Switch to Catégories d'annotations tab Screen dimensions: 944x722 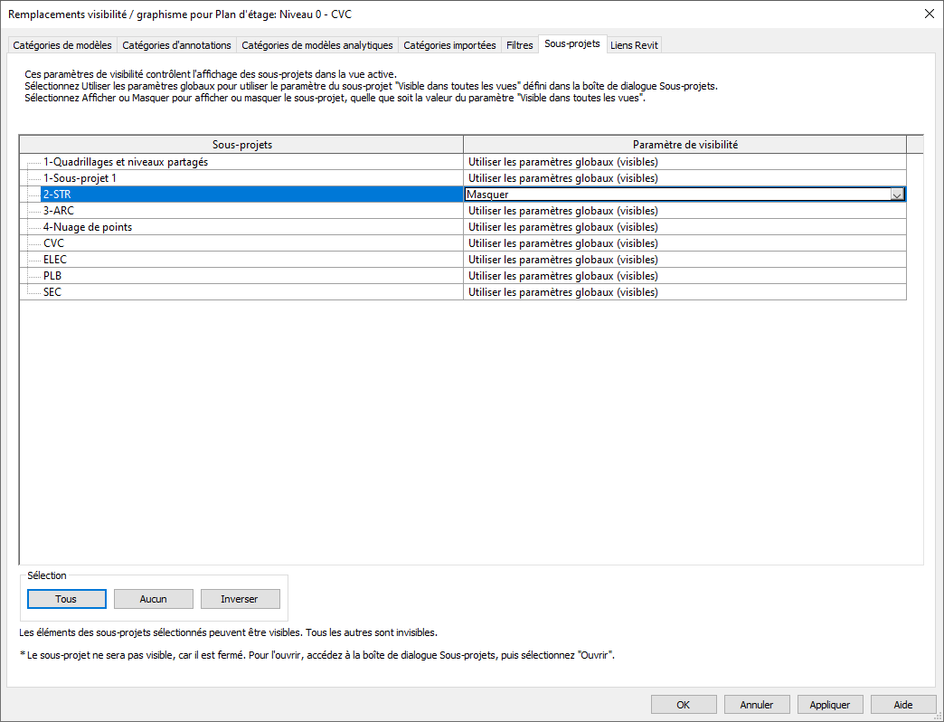176,45
